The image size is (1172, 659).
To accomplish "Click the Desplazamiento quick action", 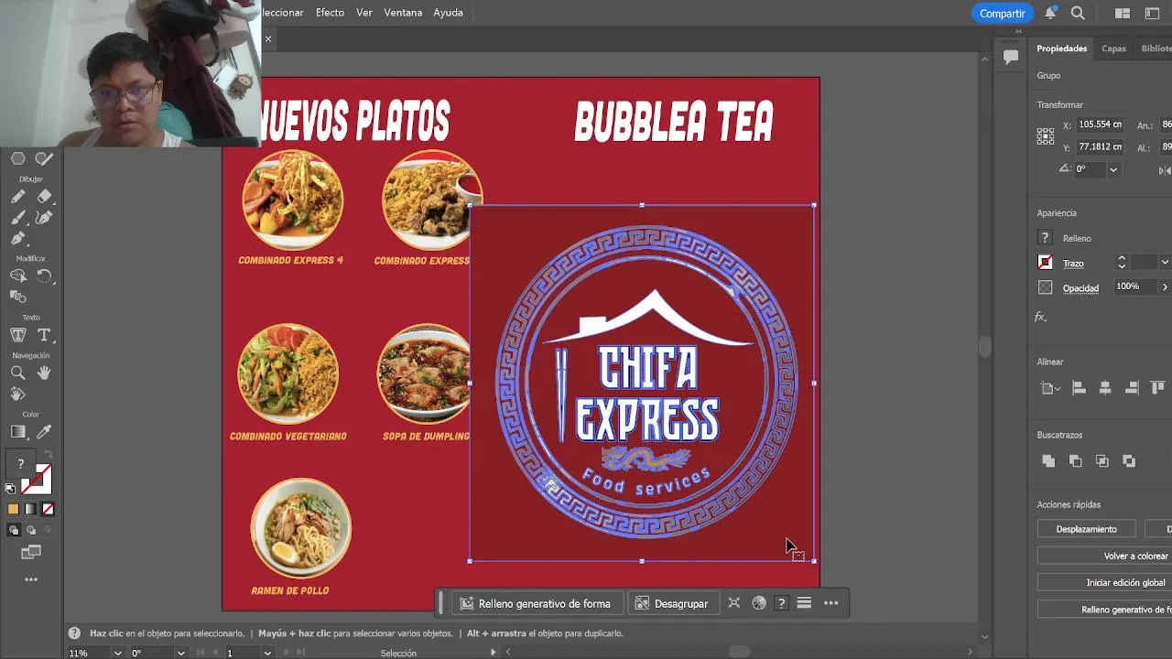I will click(x=1086, y=529).
